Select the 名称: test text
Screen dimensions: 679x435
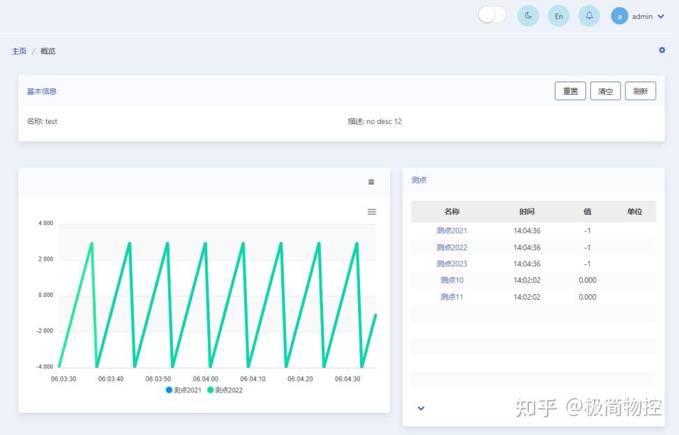tap(42, 121)
